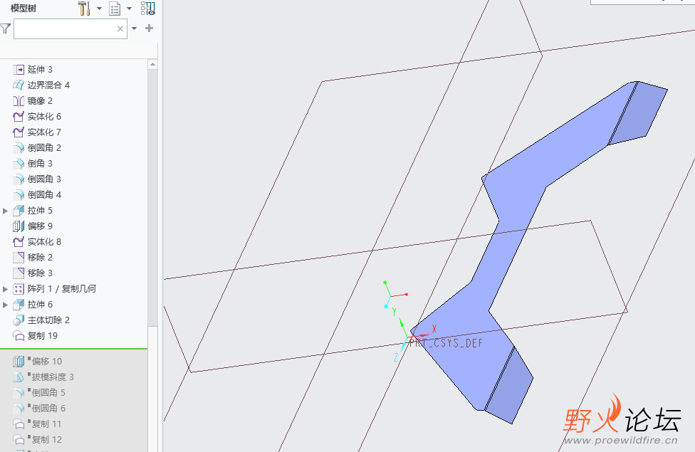Screen dimensions: 695x452
Task: Expand the 拉伸 5 tree node
Action: pos(5,211)
